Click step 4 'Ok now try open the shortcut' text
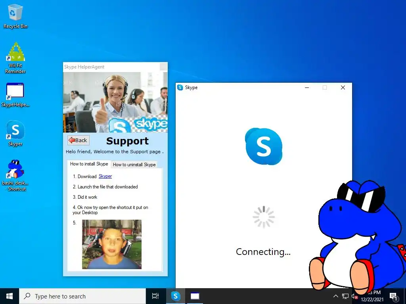Viewport: 406px width, 304px height. [x=111, y=210]
